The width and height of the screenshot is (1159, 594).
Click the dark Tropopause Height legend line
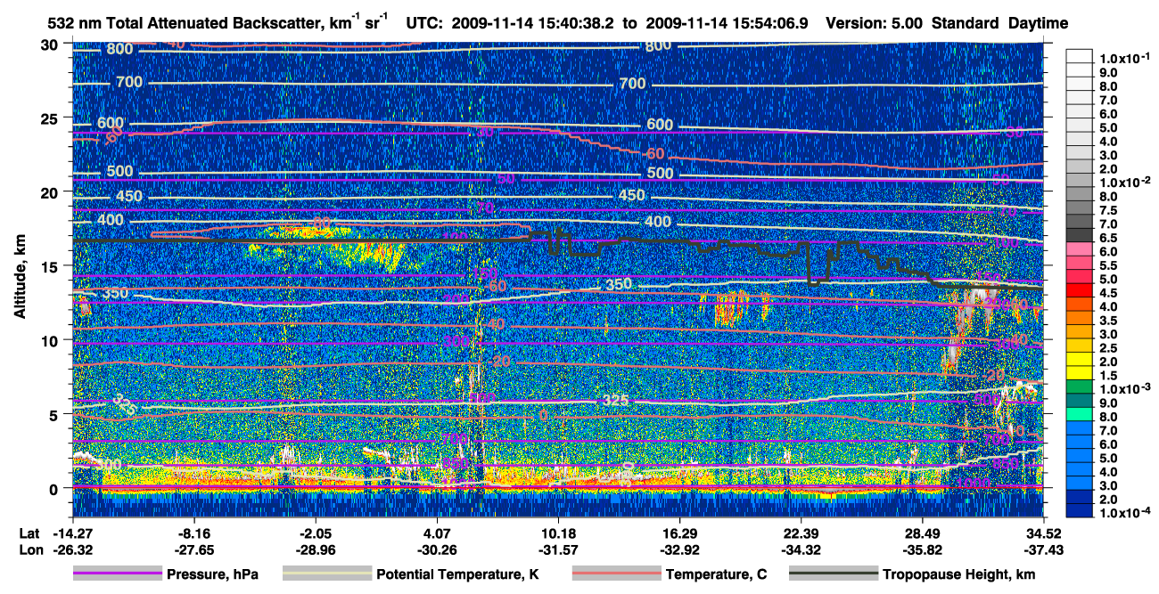(x=834, y=574)
